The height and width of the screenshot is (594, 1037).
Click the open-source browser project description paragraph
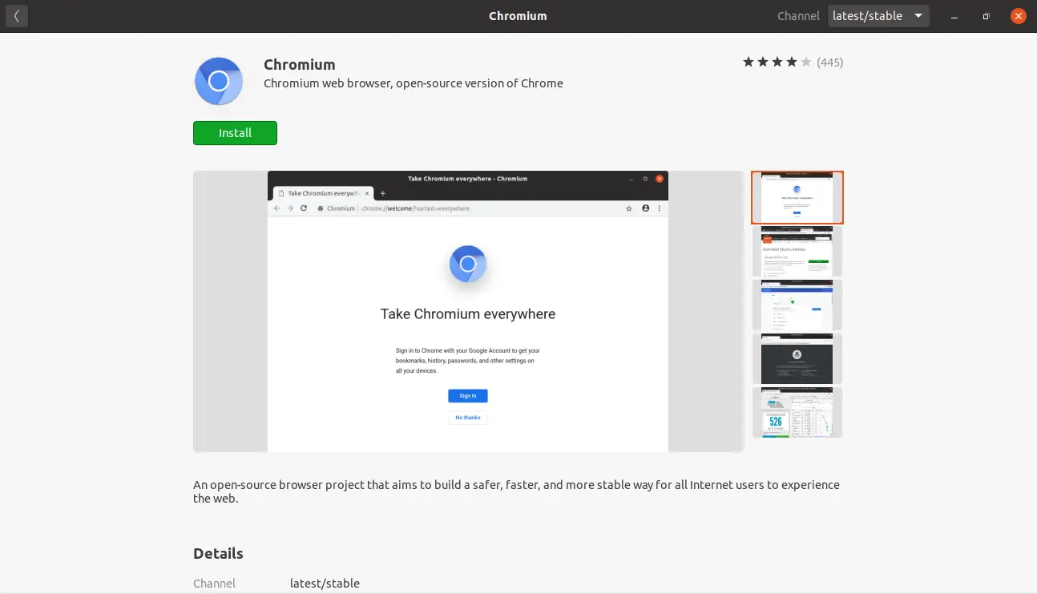[x=516, y=491]
